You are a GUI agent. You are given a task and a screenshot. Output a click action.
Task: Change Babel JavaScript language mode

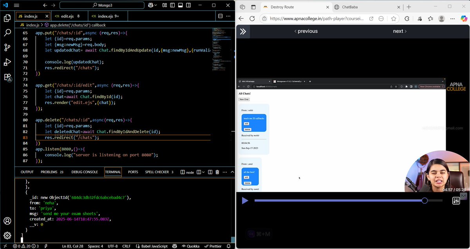[151, 246]
